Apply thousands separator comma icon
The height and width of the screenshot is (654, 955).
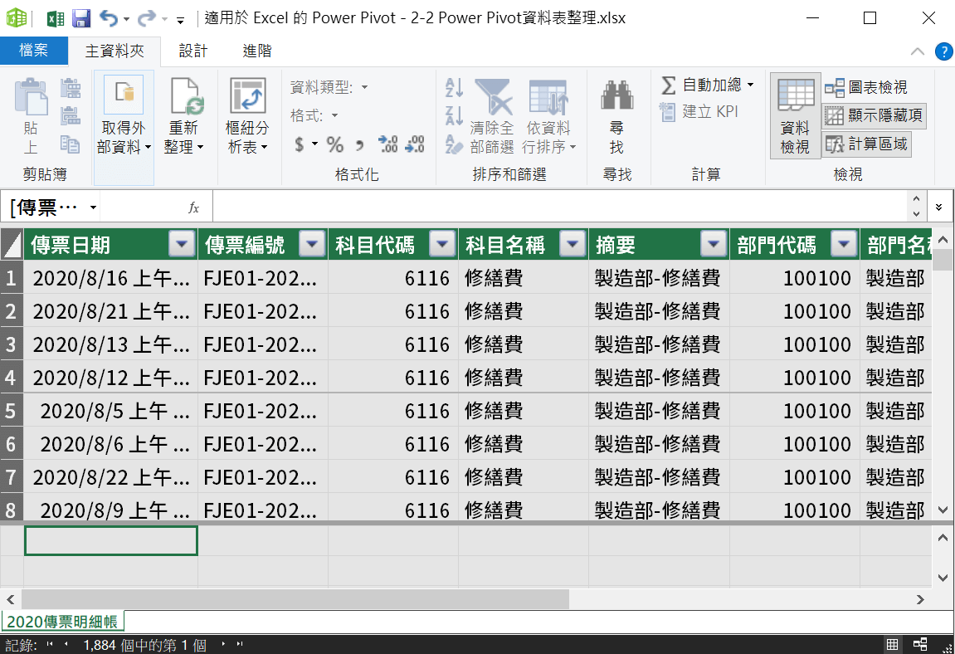pos(360,145)
